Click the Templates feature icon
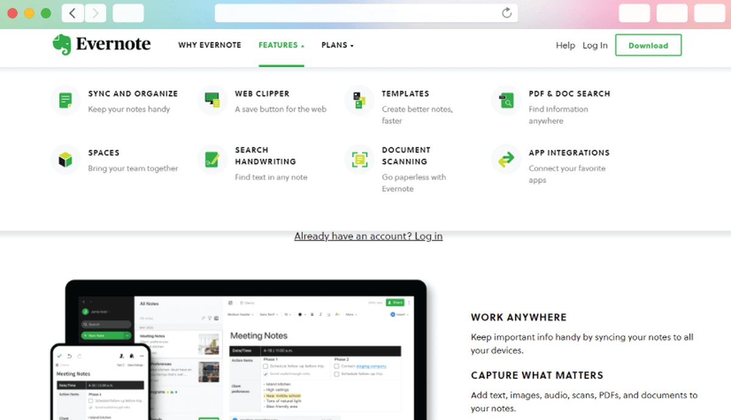Image resolution: width=731 pixels, height=420 pixels. pyautogui.click(x=359, y=100)
